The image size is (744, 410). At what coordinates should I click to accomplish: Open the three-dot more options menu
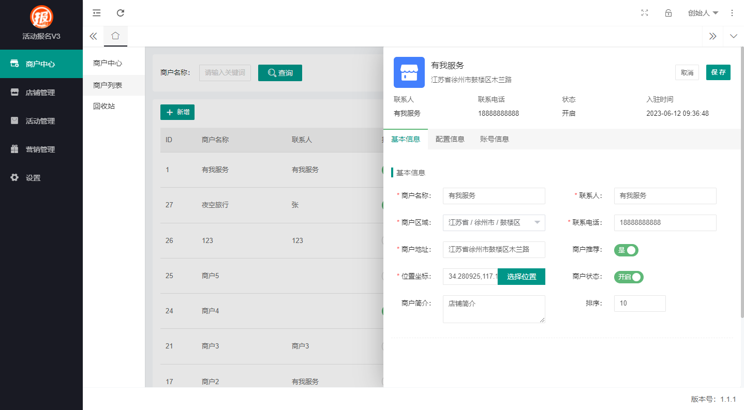732,13
